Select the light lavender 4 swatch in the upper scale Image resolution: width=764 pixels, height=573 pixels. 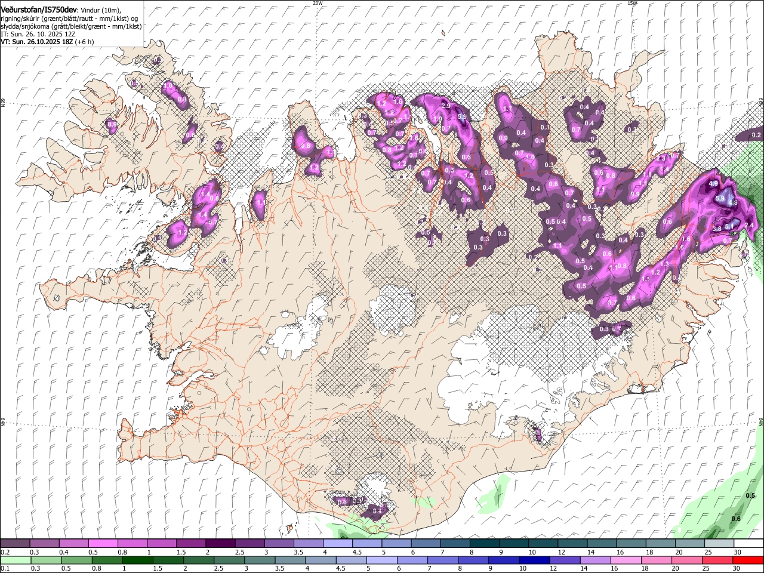click(337, 544)
